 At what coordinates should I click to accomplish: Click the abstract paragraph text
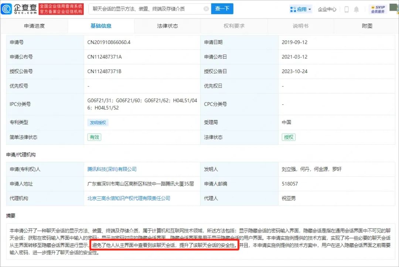point(200,242)
